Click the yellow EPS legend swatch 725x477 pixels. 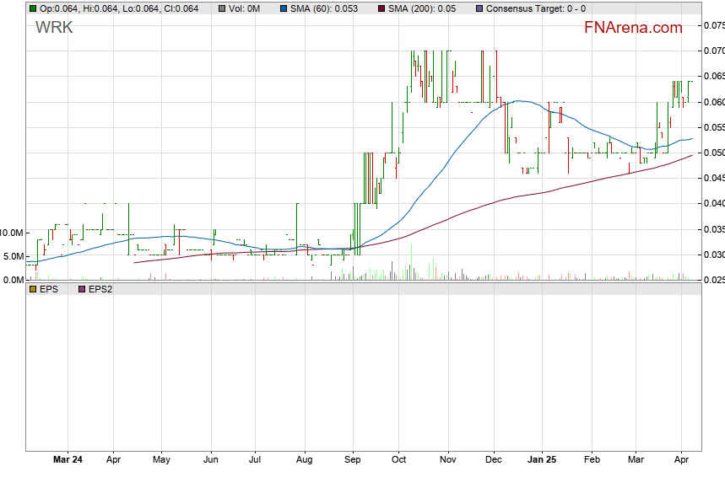tap(32, 289)
